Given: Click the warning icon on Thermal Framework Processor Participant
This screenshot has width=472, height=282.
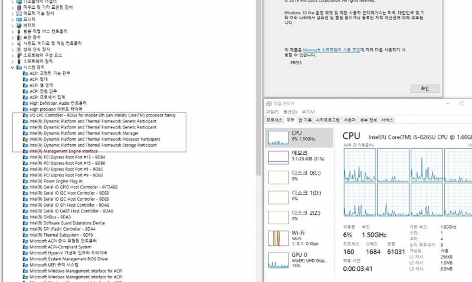Looking at the screenshot, I should pyautogui.click(x=26, y=140).
